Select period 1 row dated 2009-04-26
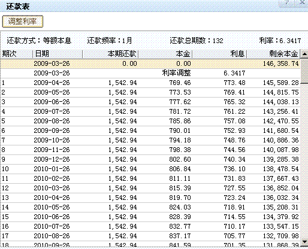The image size is (308, 249). 150,83
